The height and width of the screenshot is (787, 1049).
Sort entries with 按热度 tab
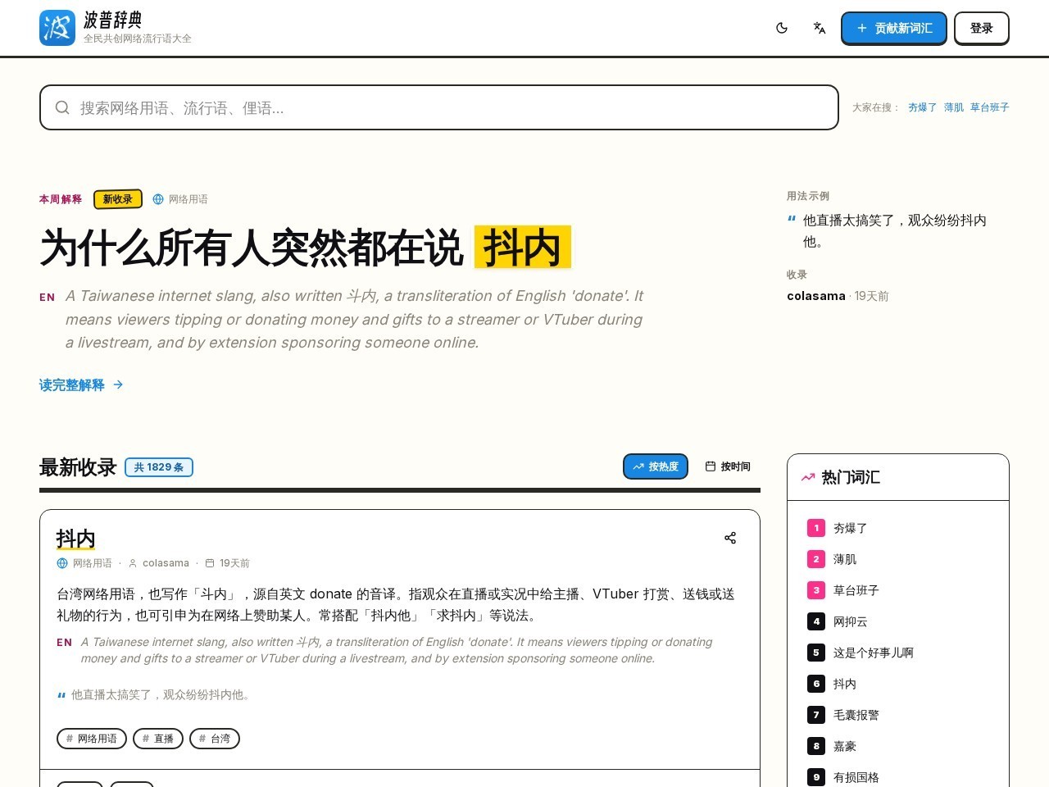(x=656, y=466)
